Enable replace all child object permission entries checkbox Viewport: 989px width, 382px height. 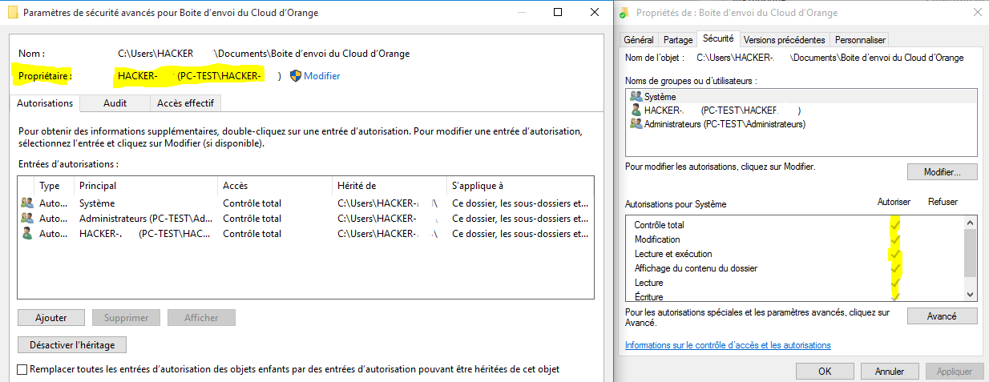point(22,369)
